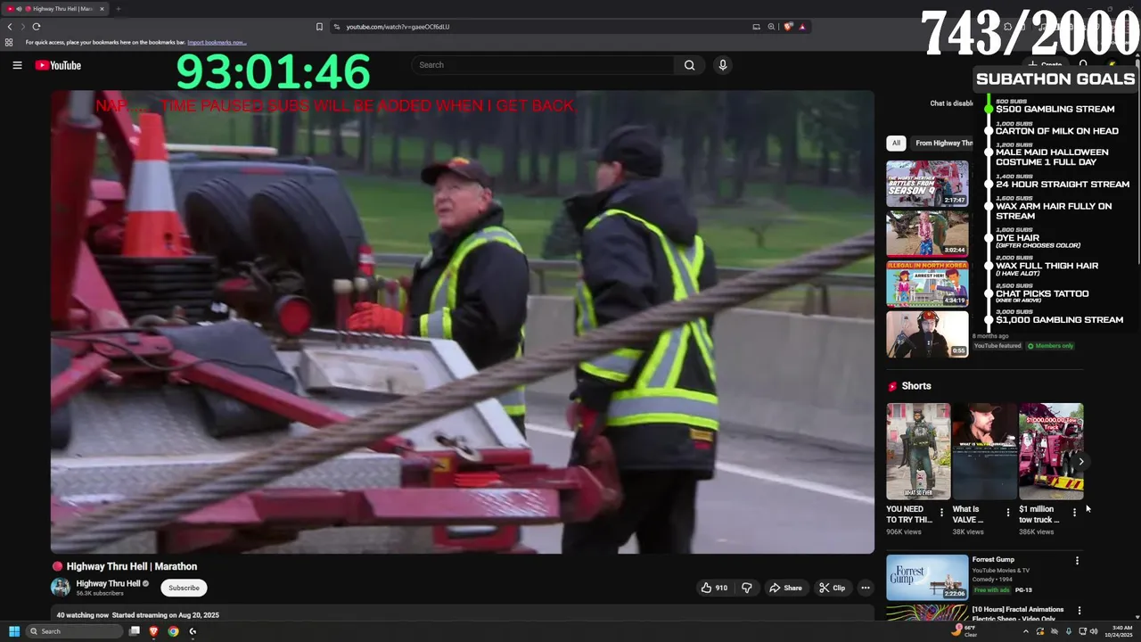
Task: Open the Brave Shields lion icon
Action: point(788,27)
